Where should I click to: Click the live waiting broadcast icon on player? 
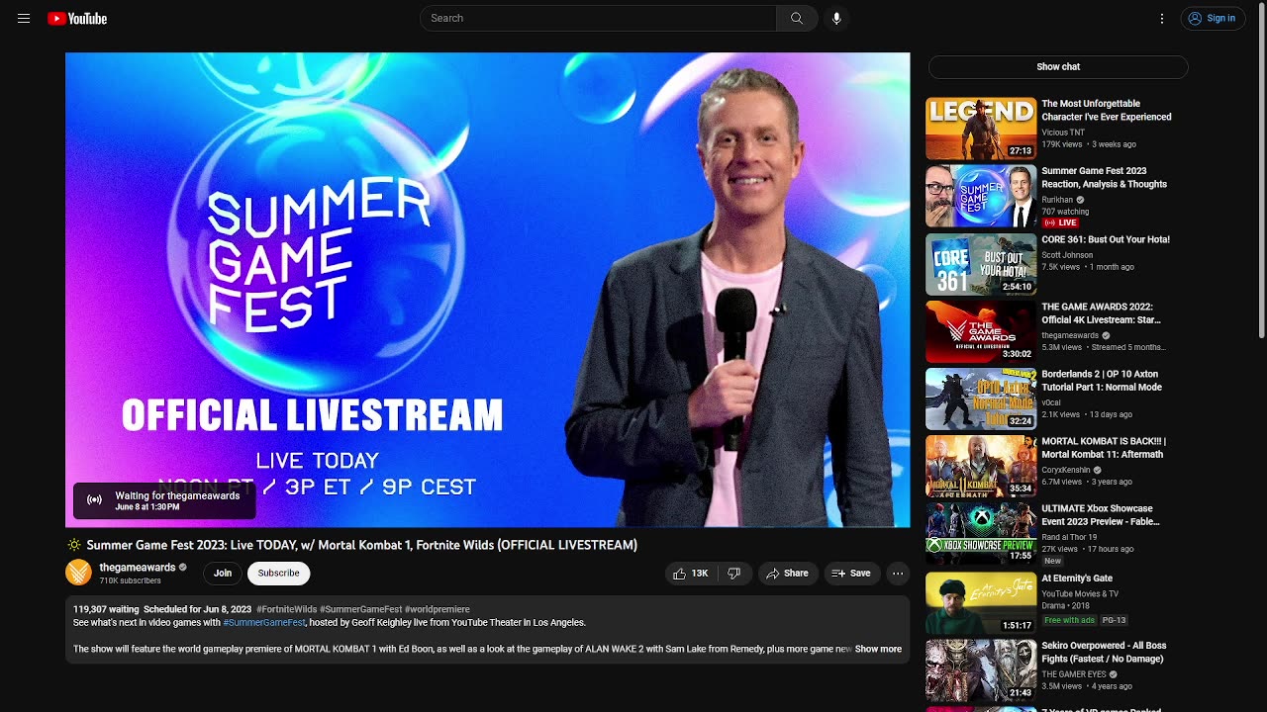95,500
